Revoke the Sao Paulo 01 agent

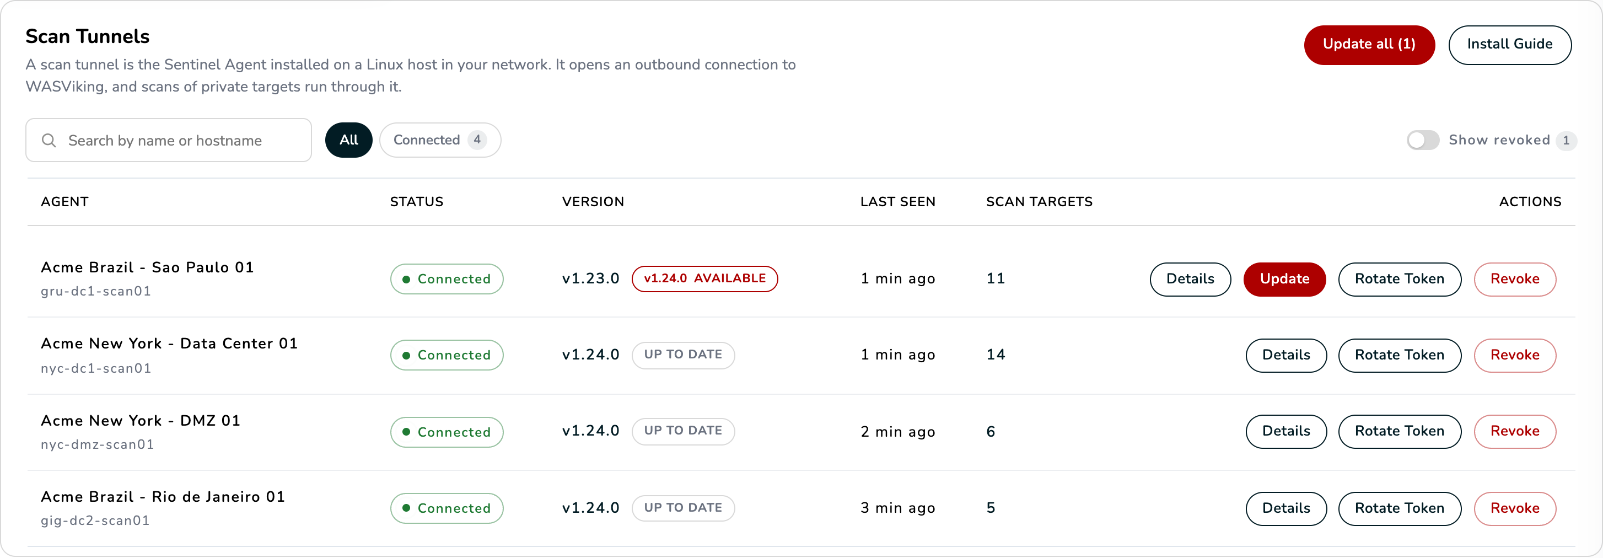pos(1515,279)
